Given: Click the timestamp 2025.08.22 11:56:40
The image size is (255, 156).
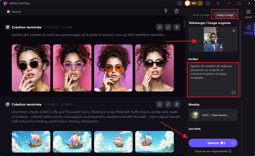Looking at the screenshot, I should click(58, 27).
